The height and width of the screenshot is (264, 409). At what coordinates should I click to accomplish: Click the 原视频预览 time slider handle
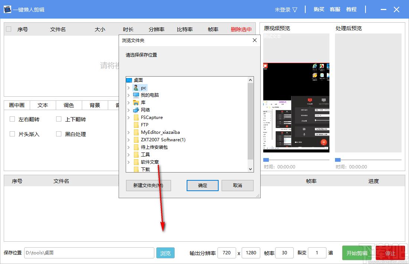point(266,160)
